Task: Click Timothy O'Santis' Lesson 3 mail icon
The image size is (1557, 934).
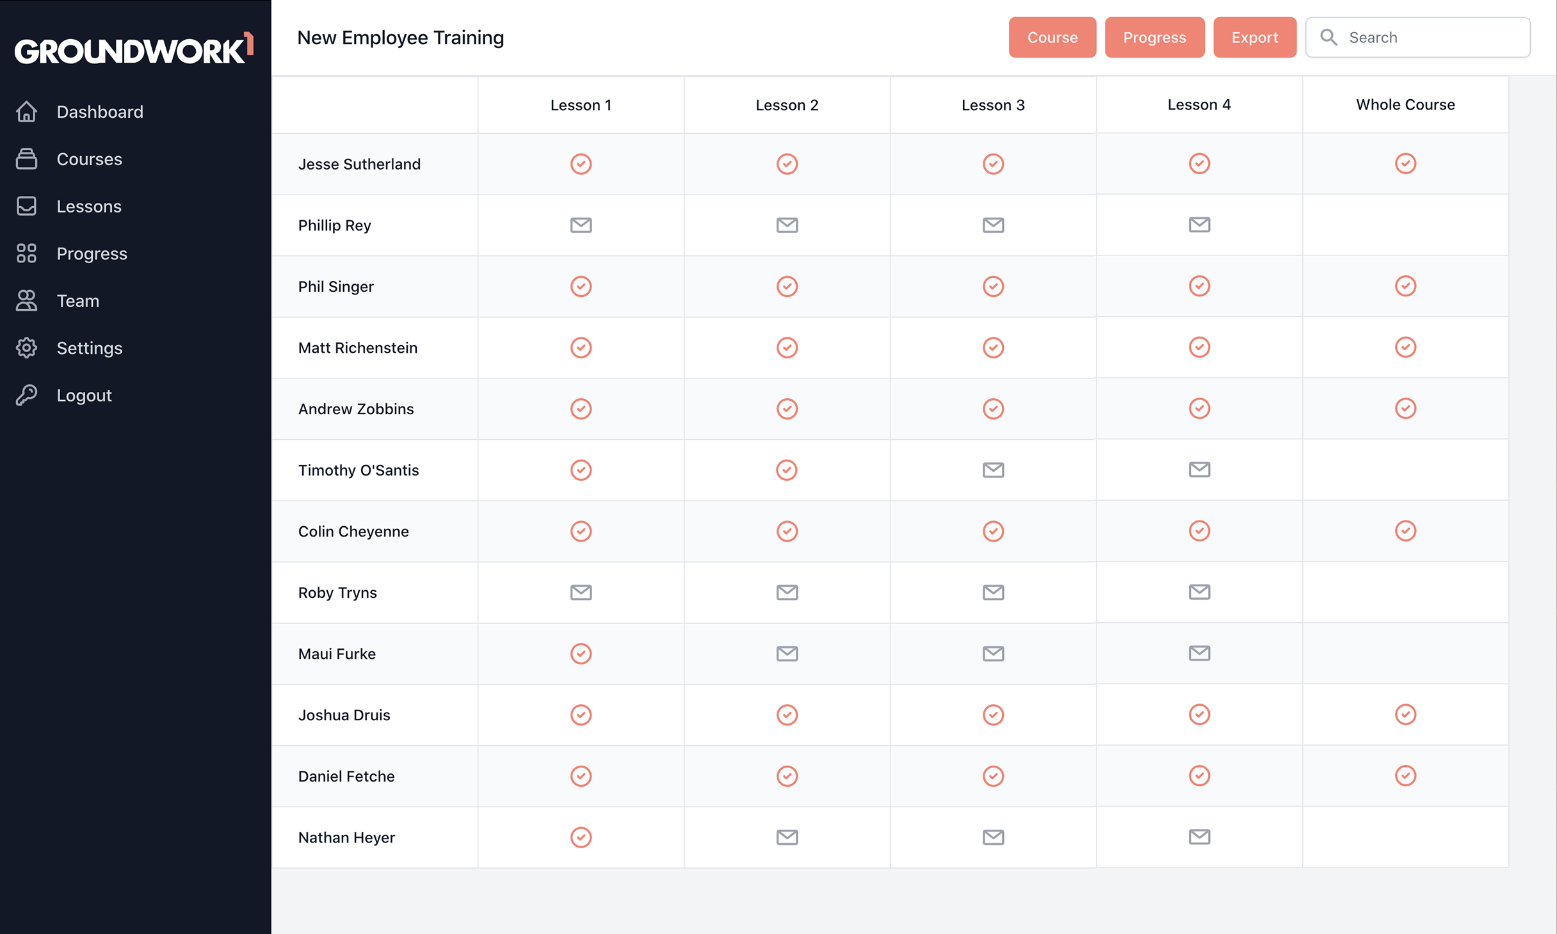Action: pos(993,470)
